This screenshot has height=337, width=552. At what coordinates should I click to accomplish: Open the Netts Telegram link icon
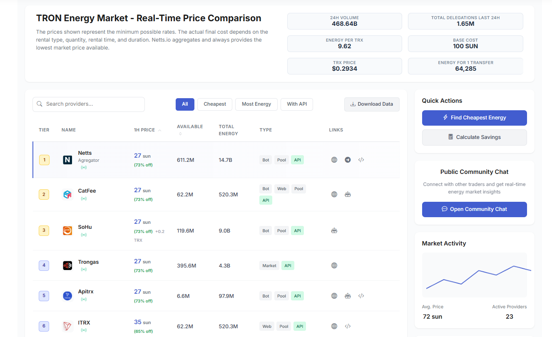click(x=348, y=160)
